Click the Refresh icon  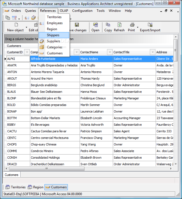[x=119, y=25]
